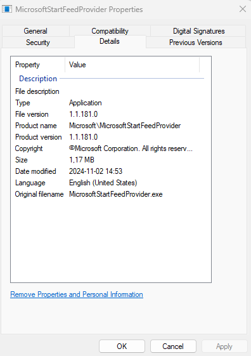Click the Value column header
251x356 pixels.
(x=132, y=65)
